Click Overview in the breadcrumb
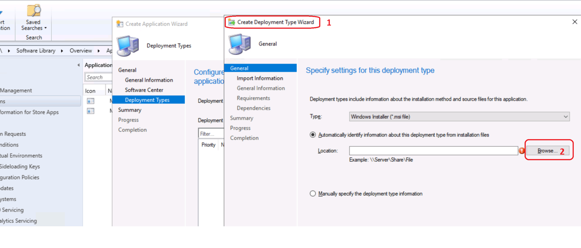 tap(81, 50)
